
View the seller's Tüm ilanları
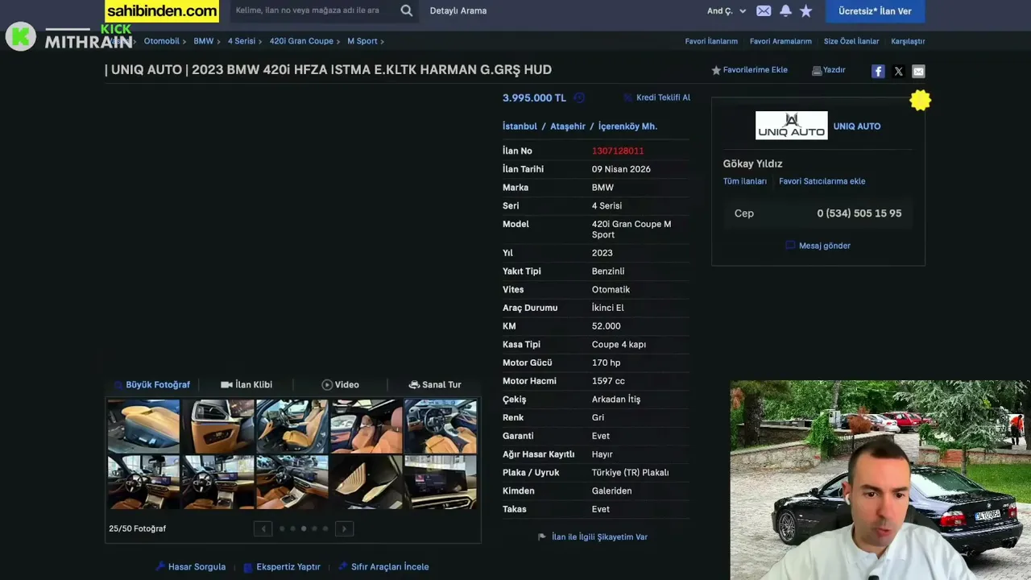[745, 181]
